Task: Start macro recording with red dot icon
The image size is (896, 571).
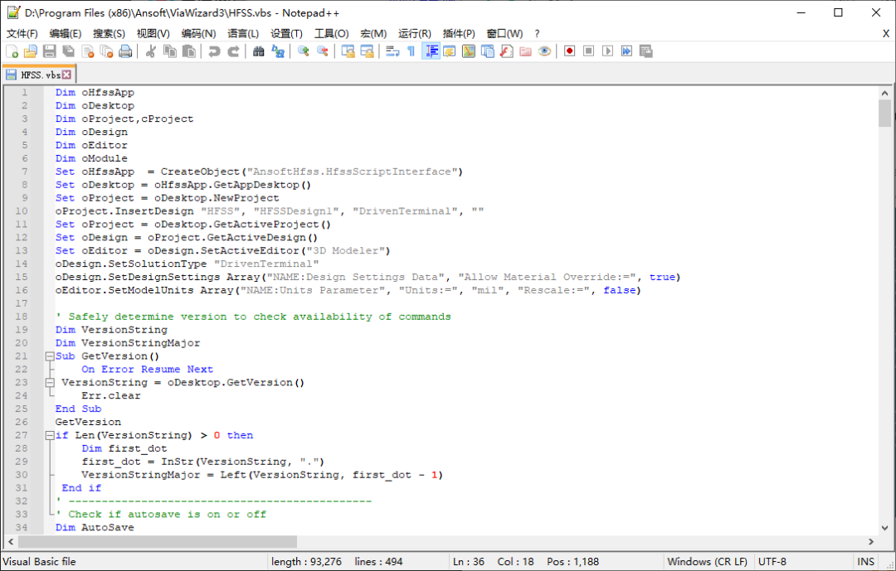Action: (570, 51)
